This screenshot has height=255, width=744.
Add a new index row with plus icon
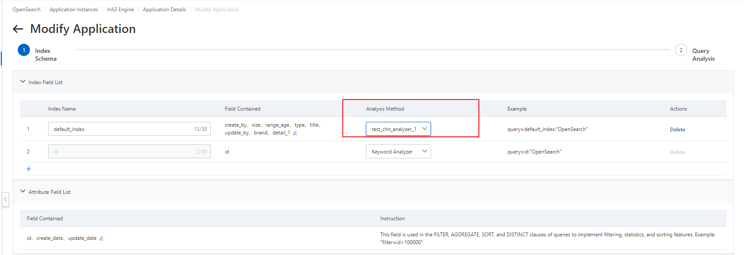29,169
